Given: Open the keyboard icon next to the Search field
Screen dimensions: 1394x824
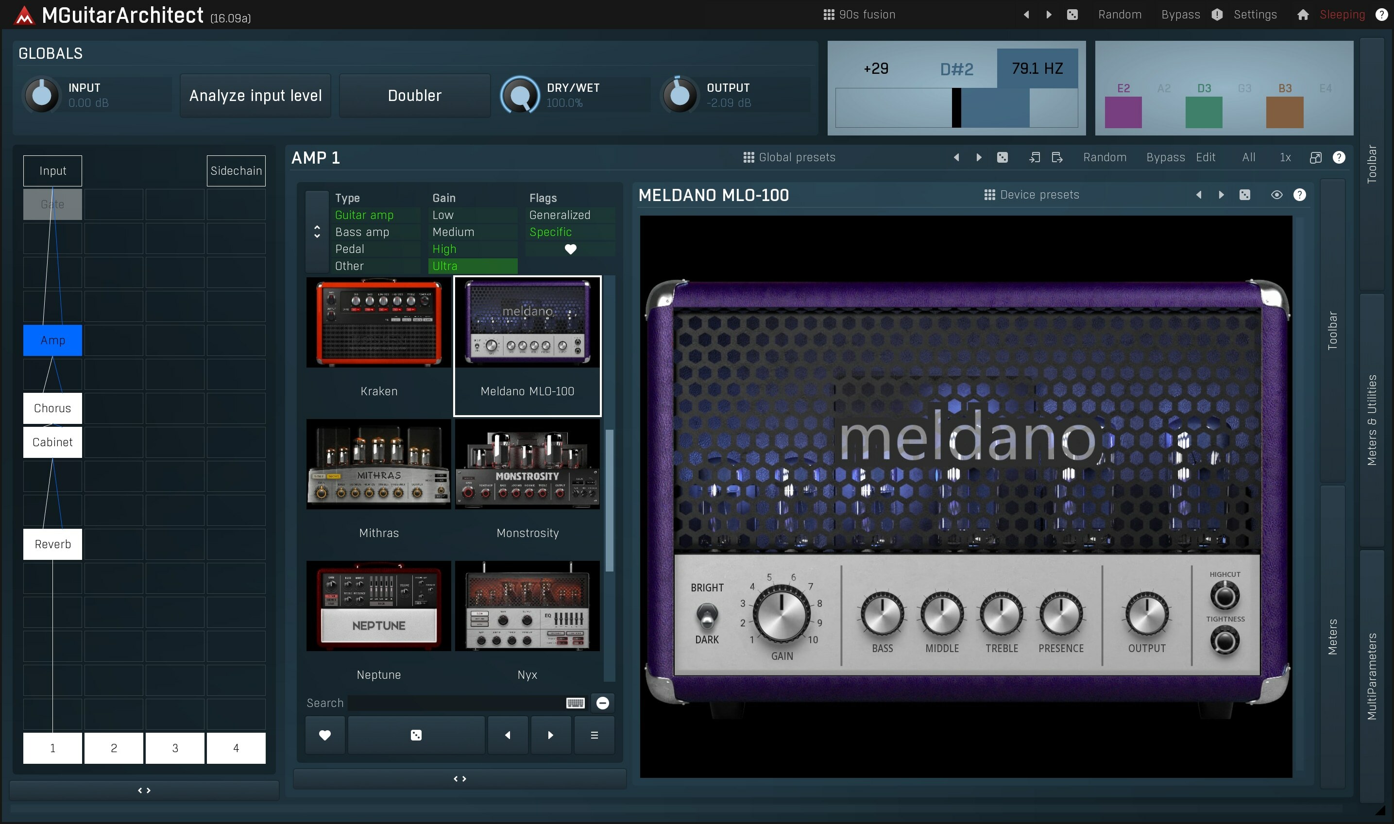Looking at the screenshot, I should (576, 703).
